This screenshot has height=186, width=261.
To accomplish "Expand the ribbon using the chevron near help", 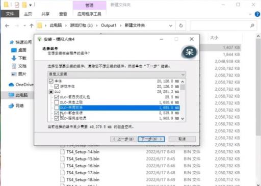I will pos(250,14).
